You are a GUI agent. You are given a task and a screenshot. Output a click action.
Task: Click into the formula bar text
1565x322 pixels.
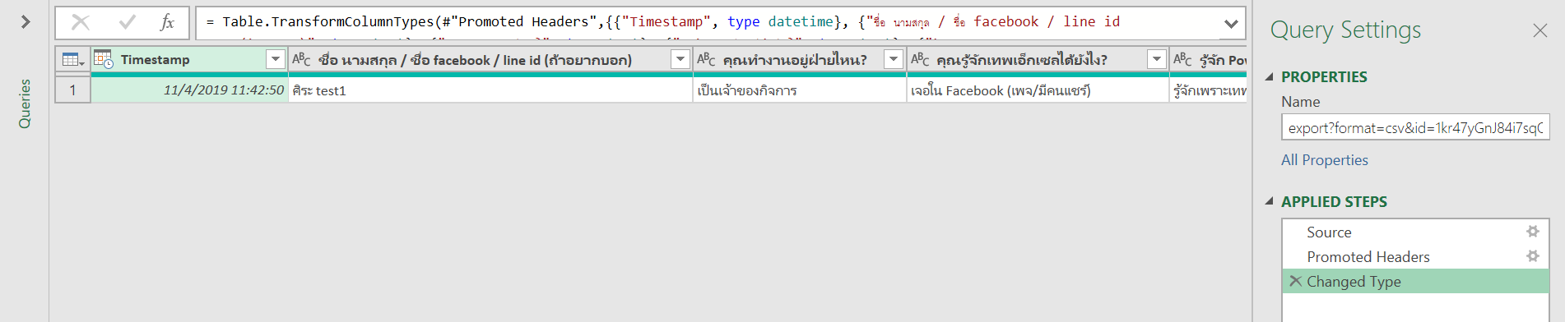coord(708,22)
